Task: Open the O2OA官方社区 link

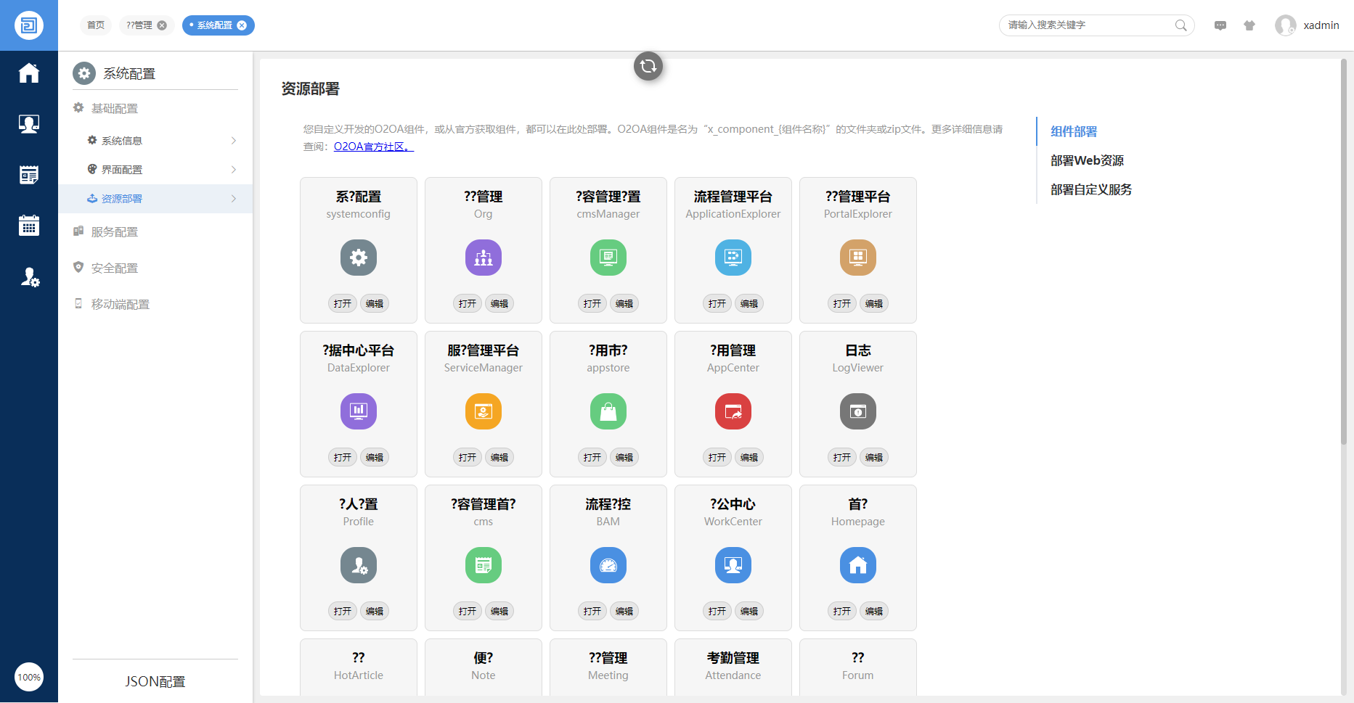Action: (x=373, y=147)
